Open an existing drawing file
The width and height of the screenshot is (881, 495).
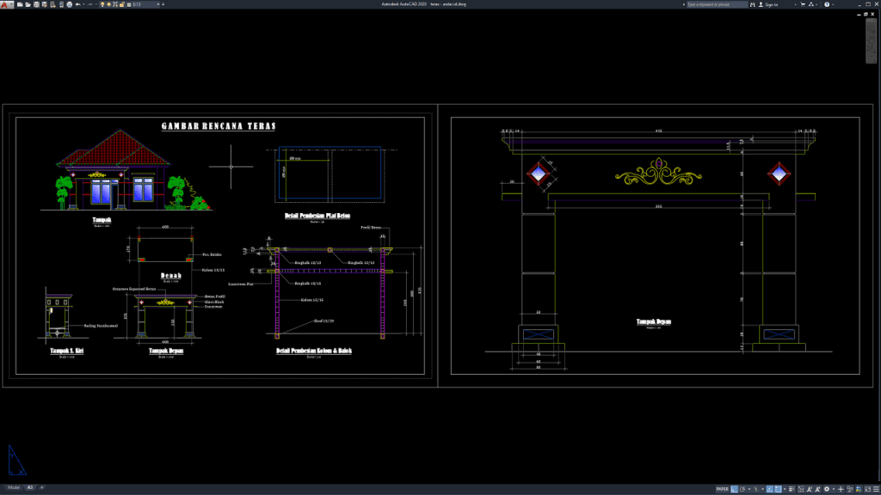pos(28,4)
